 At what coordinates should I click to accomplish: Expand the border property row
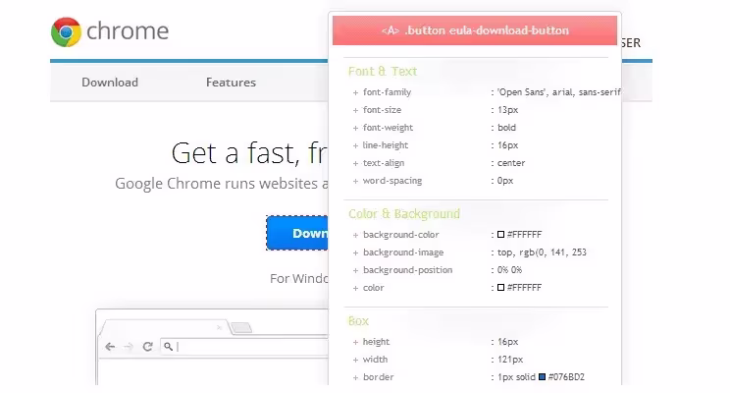[x=355, y=377]
